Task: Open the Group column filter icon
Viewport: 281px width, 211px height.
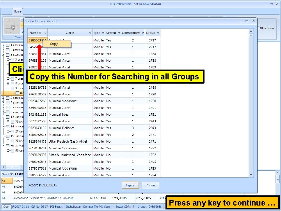Action: [158, 33]
